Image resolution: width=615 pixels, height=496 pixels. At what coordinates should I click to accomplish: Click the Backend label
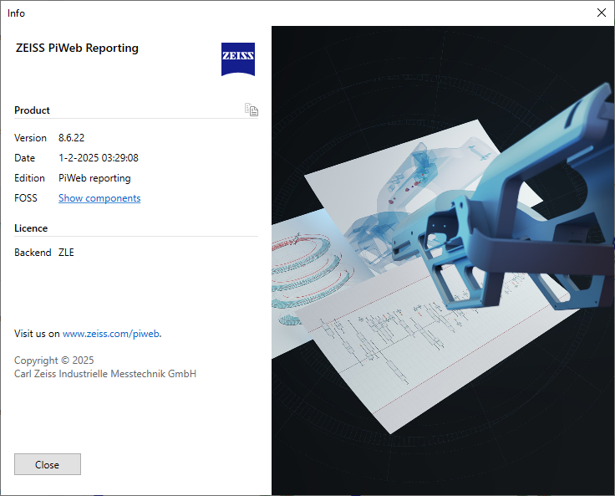(x=33, y=252)
